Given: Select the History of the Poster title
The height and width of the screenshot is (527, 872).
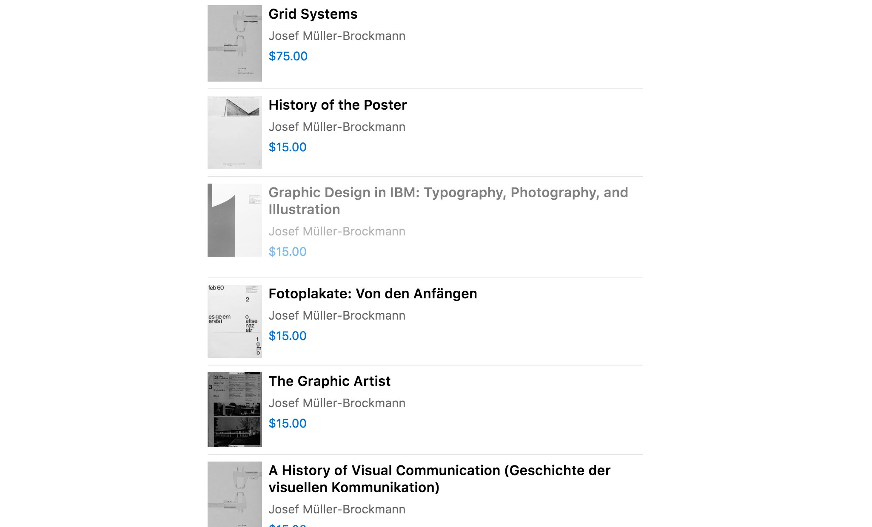Looking at the screenshot, I should click(x=338, y=105).
